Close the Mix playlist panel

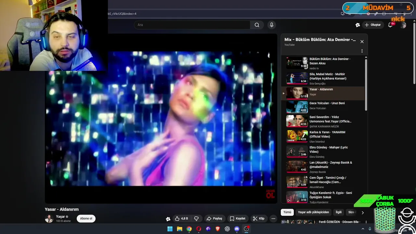click(362, 42)
